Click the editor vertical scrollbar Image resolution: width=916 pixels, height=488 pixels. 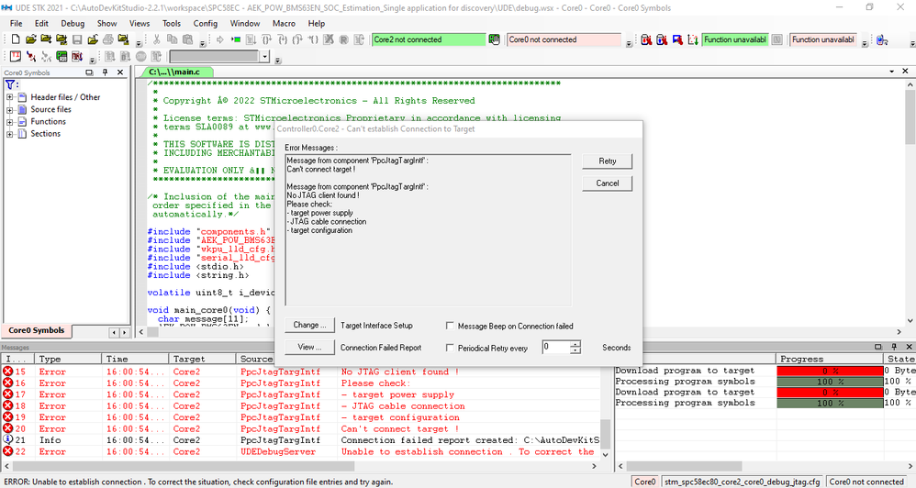coord(910,203)
